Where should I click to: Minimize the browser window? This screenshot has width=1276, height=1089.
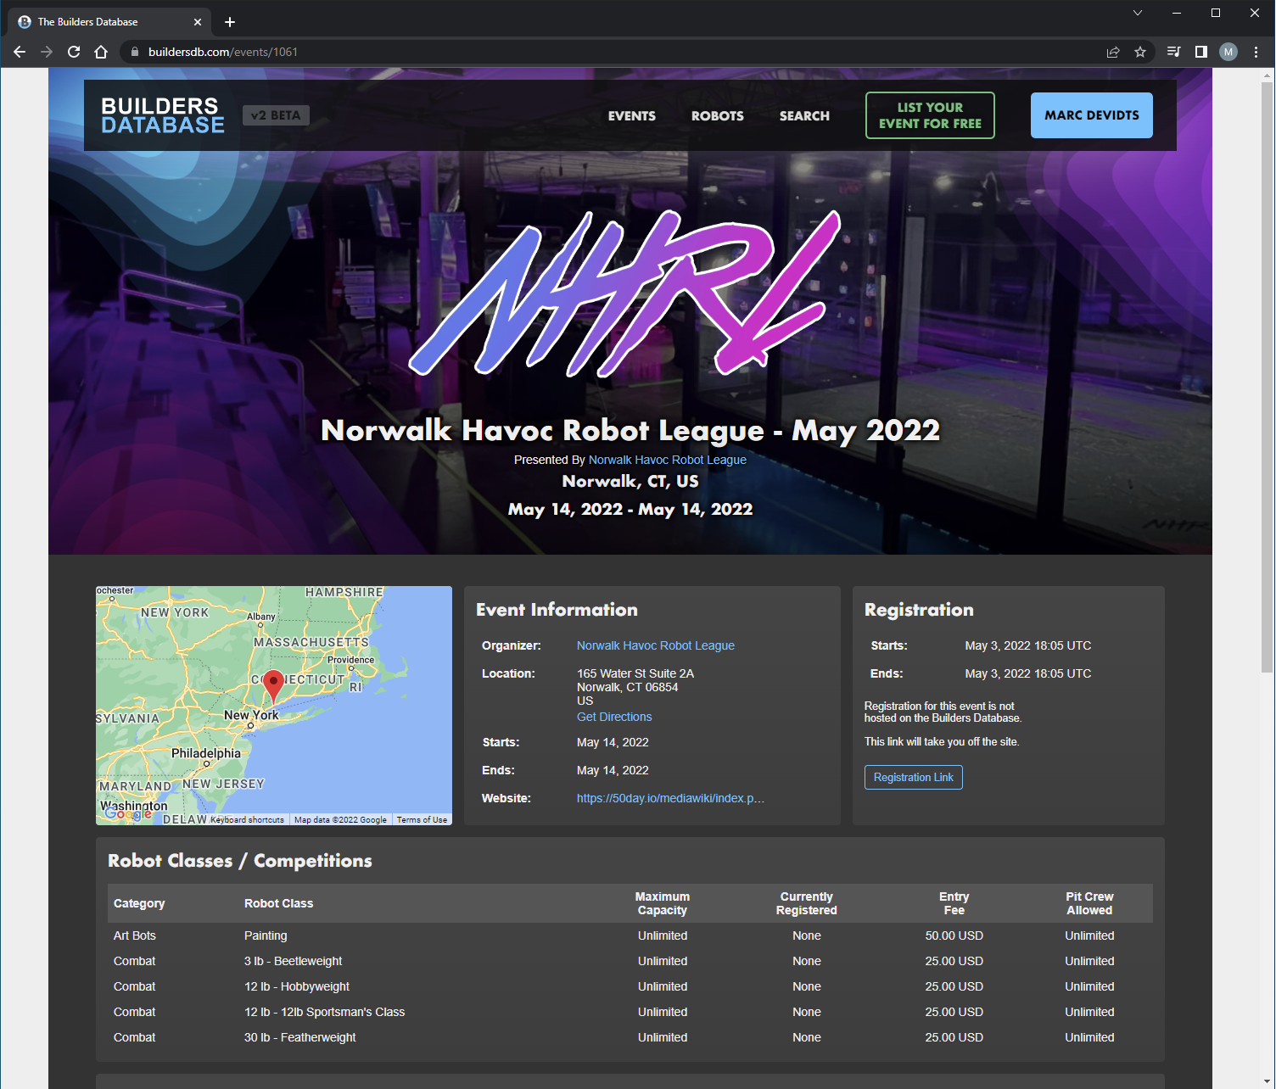tap(1177, 13)
